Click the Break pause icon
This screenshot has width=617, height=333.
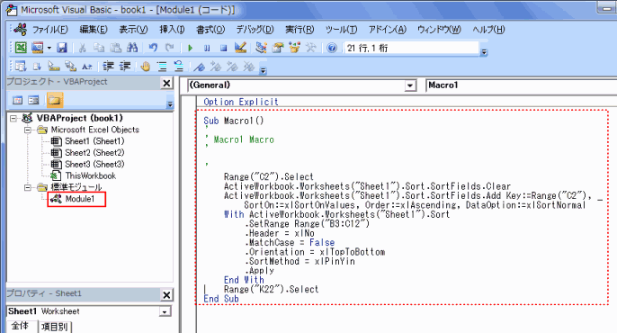pyautogui.click(x=207, y=48)
